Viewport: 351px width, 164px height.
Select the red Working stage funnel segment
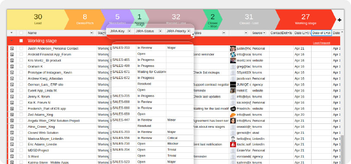coord(305,19)
